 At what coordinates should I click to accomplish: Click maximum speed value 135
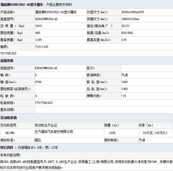124,40
